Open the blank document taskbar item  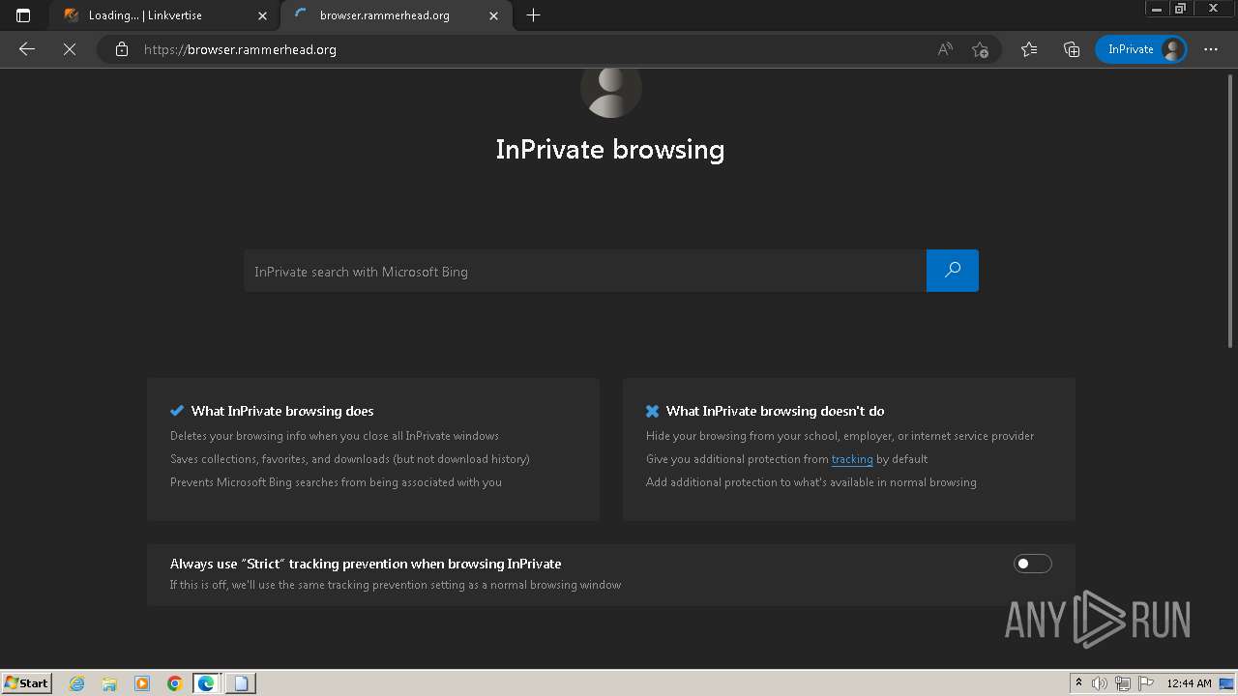pos(240,683)
